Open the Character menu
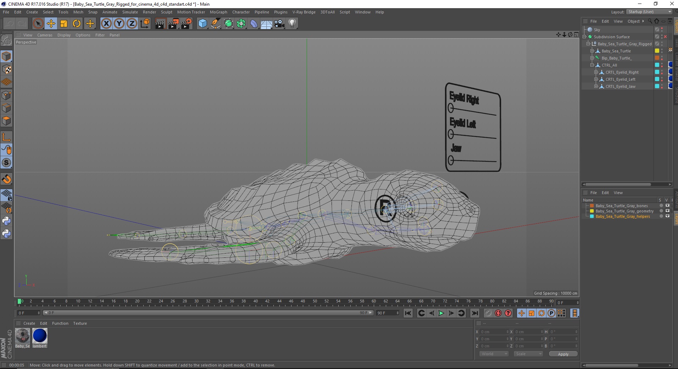Image resolution: width=678 pixels, height=369 pixels. click(241, 12)
